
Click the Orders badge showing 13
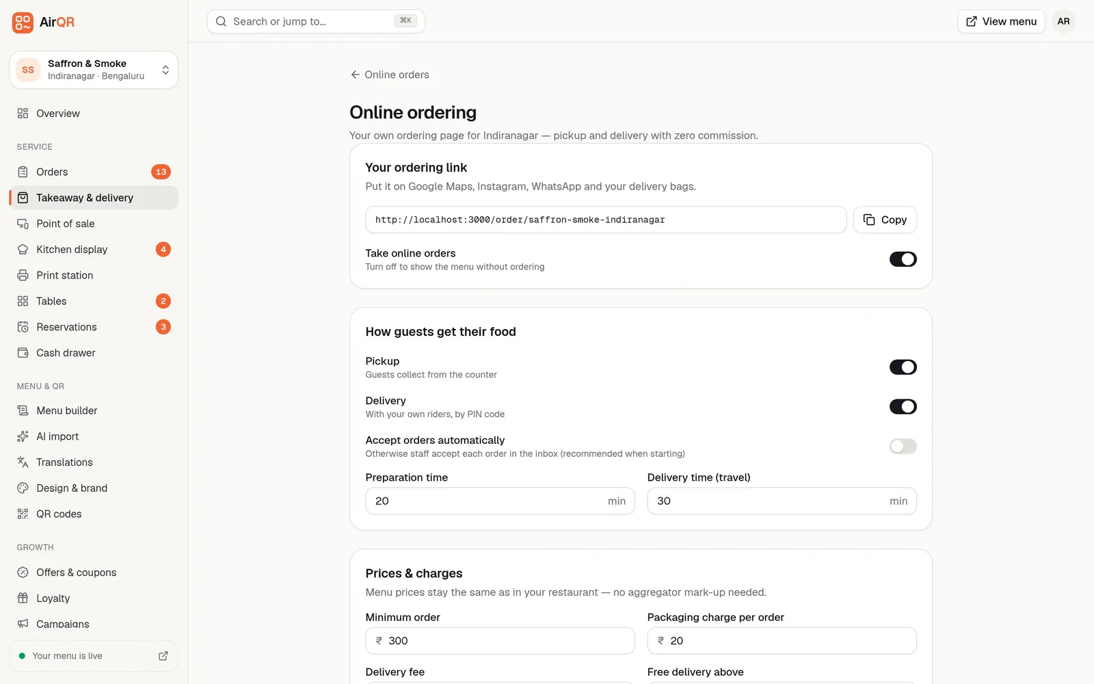click(161, 172)
